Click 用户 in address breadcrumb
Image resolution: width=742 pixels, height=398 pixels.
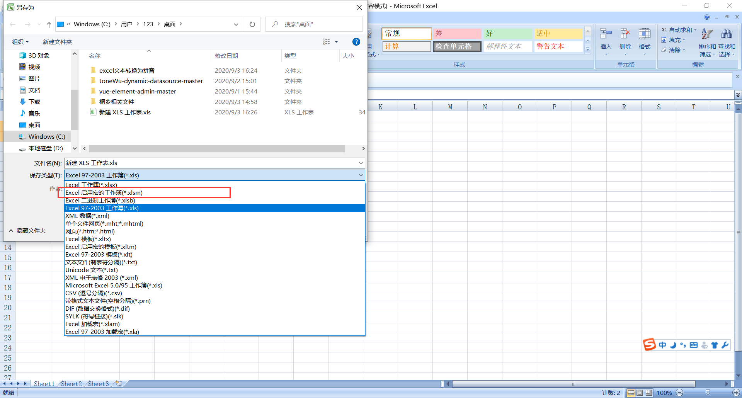point(126,24)
